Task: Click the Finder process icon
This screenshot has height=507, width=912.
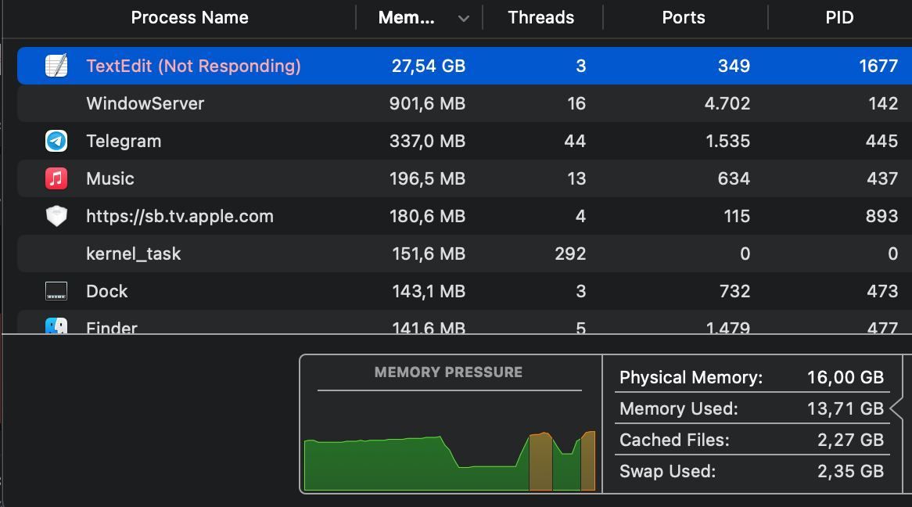Action: [56, 325]
